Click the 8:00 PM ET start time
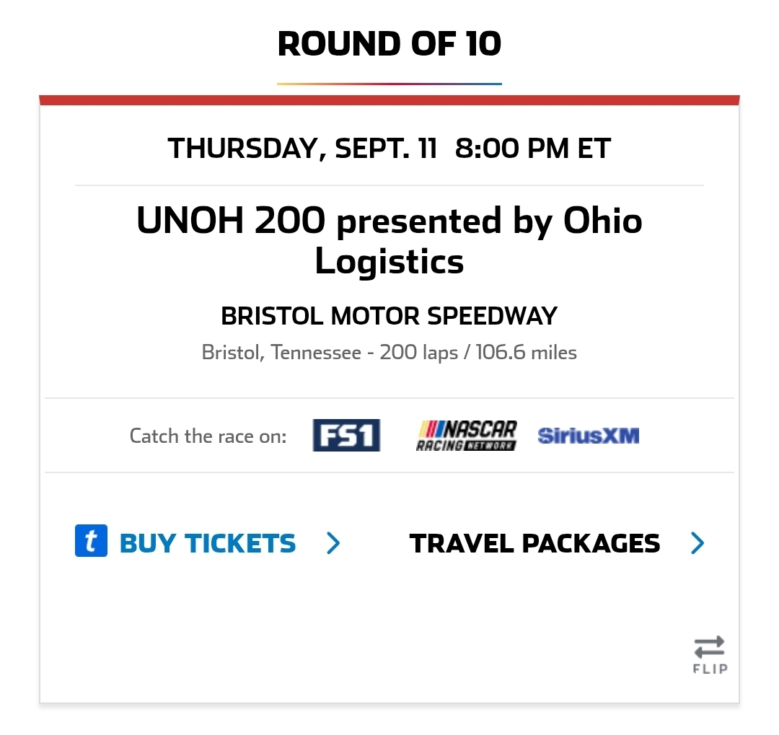The height and width of the screenshot is (735, 779). coord(533,148)
